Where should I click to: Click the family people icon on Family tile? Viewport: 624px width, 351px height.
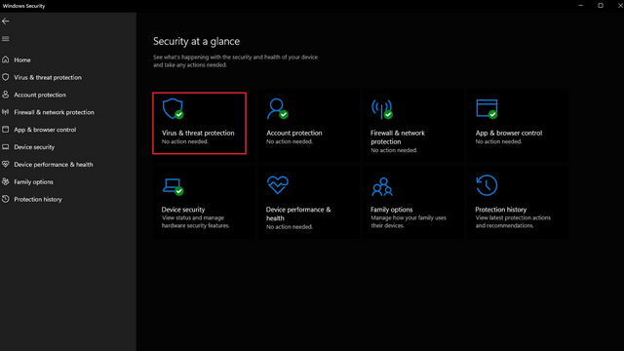tap(382, 186)
